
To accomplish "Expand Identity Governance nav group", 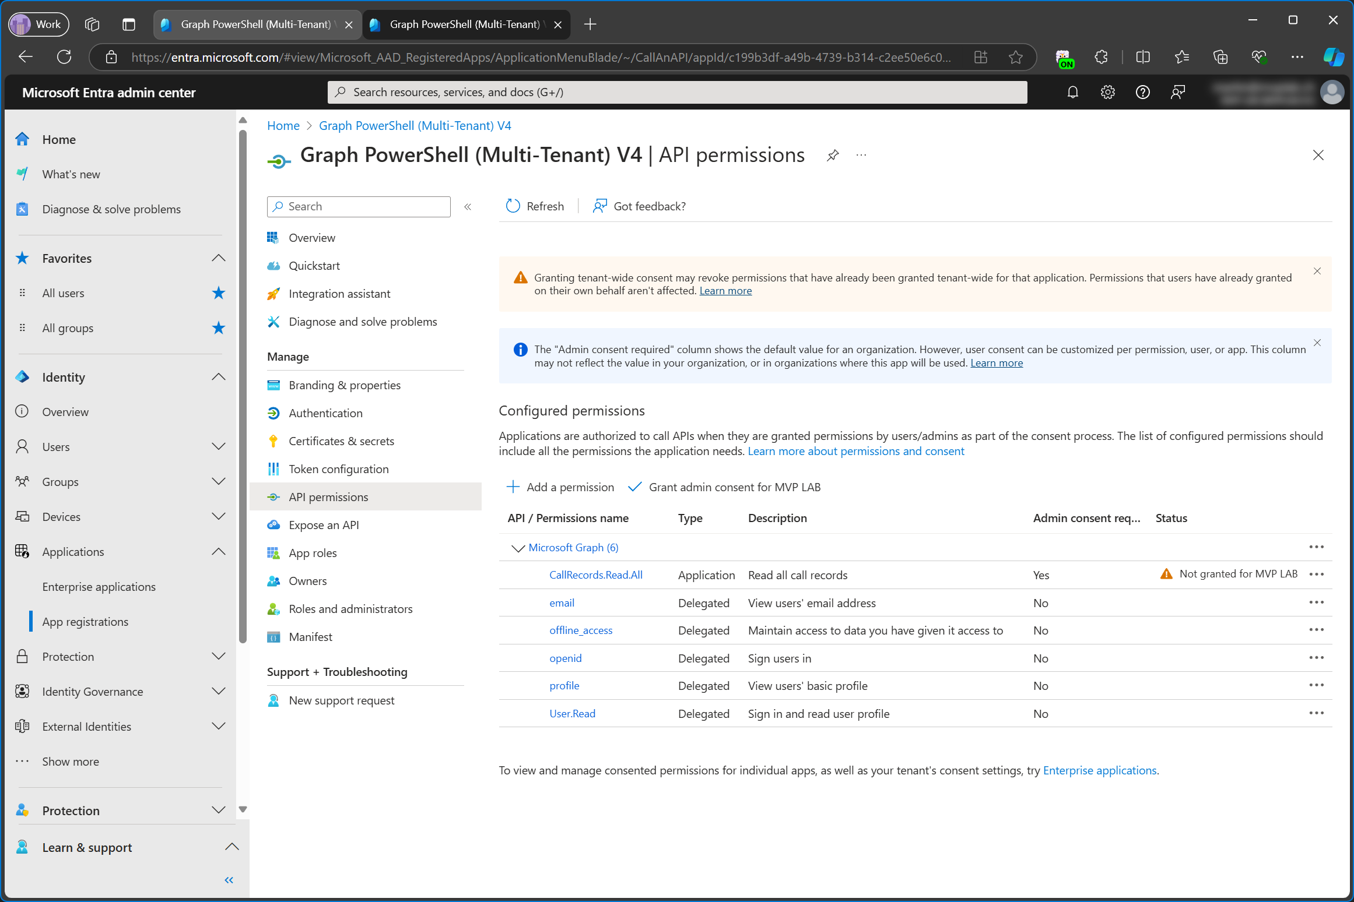I will [x=218, y=692].
